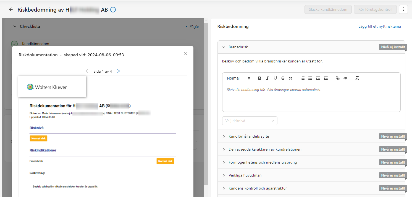Click the Risknivå heading in the document

pos(36,128)
